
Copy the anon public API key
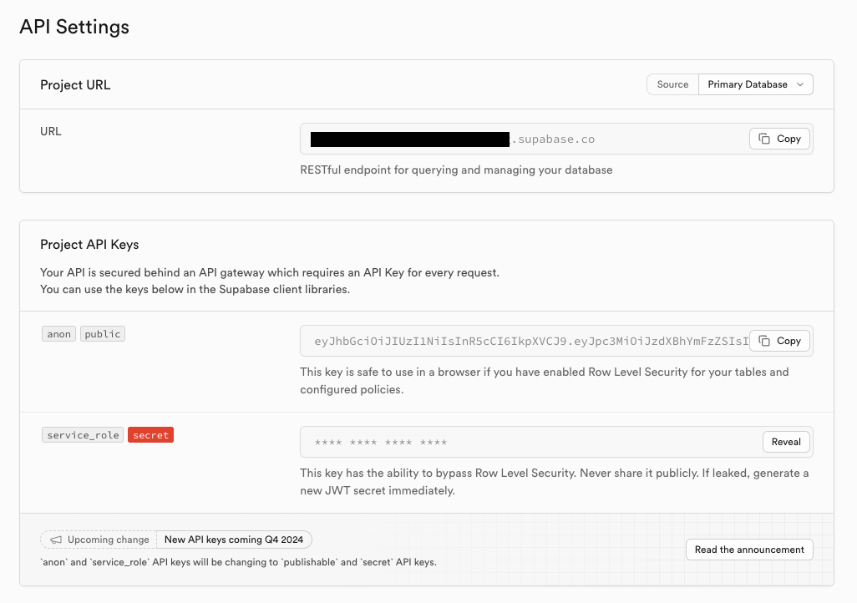click(779, 341)
